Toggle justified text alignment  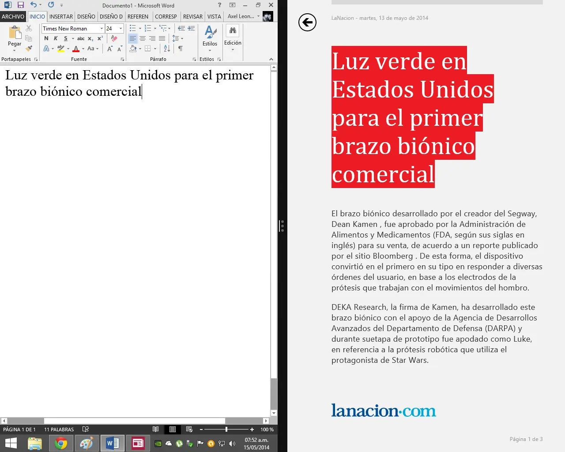[x=162, y=38]
